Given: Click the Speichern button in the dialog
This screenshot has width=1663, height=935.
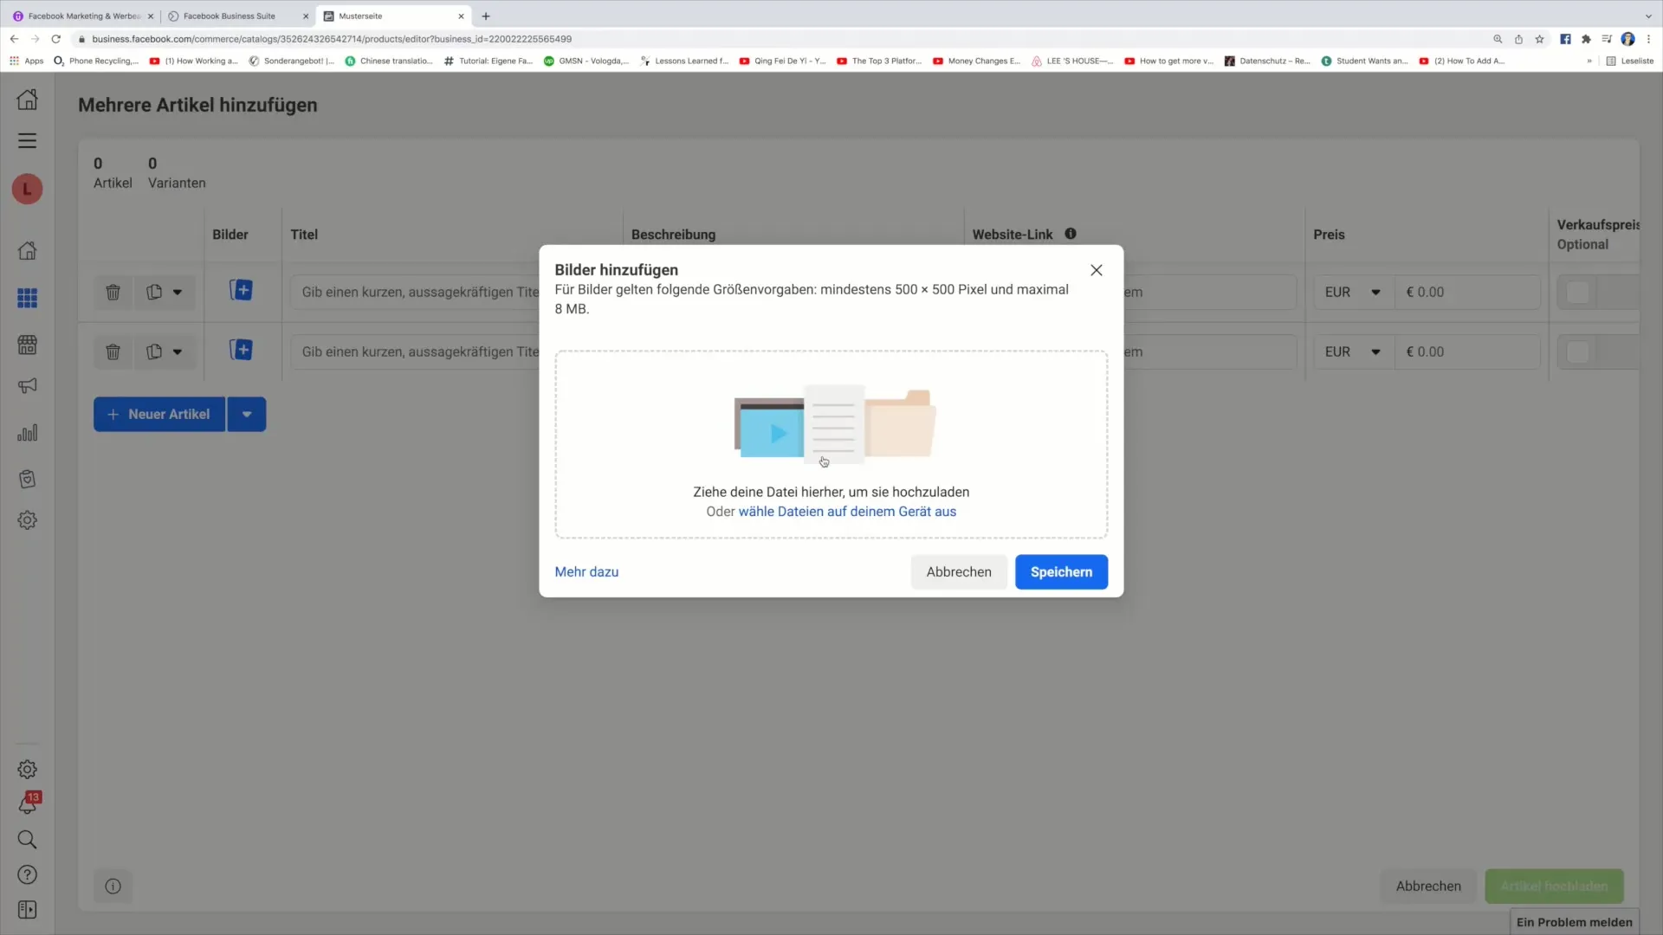Looking at the screenshot, I should click(1061, 571).
